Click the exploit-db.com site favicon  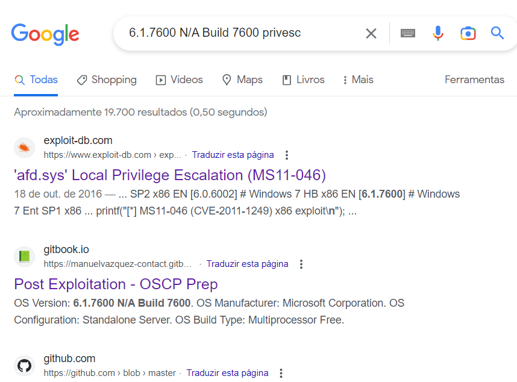[24, 147]
